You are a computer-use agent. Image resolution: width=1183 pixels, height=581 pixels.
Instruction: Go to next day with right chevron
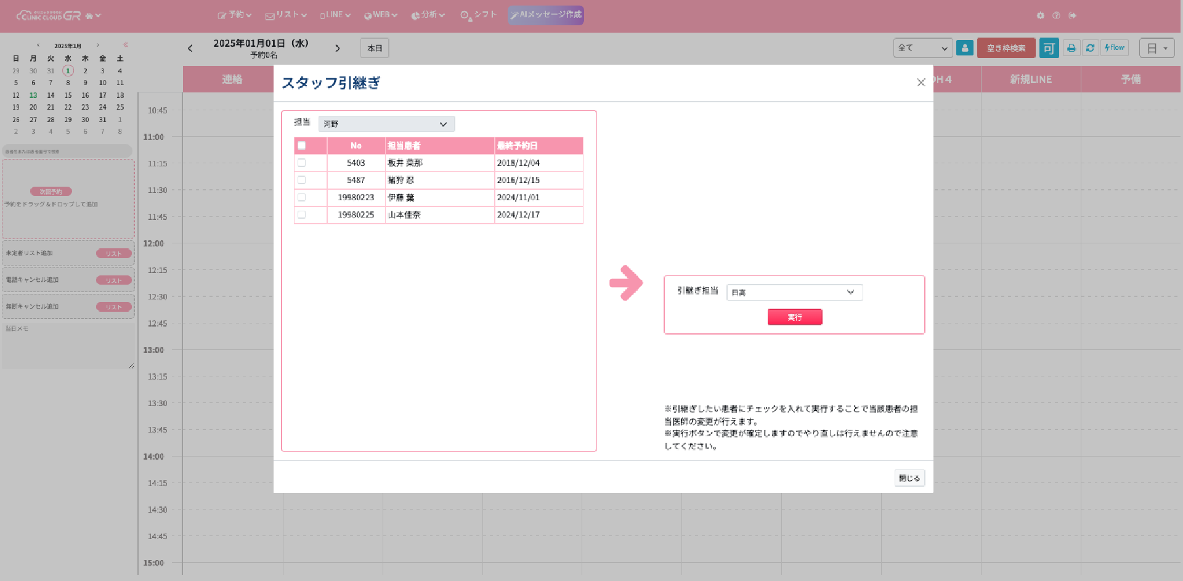tap(338, 48)
